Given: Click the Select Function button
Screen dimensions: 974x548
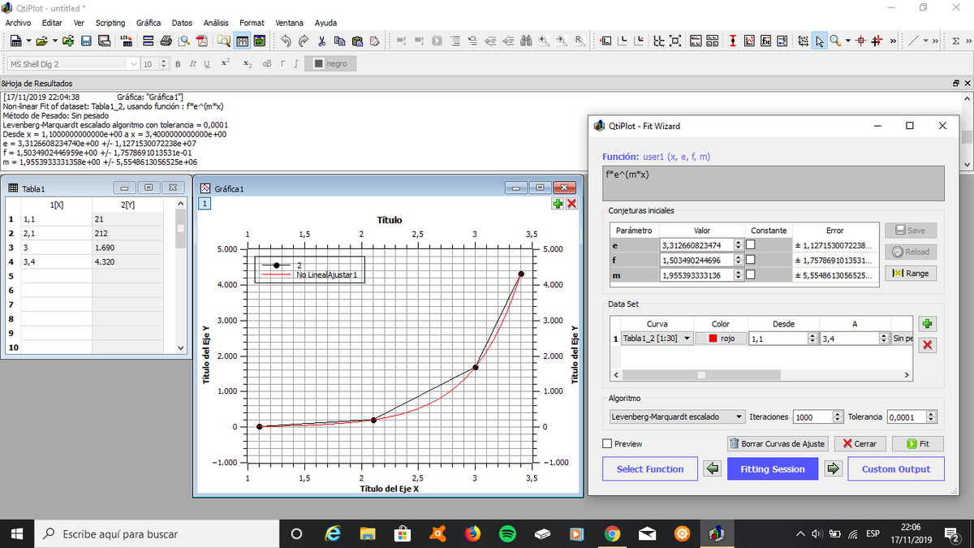Looking at the screenshot, I should coord(650,468).
